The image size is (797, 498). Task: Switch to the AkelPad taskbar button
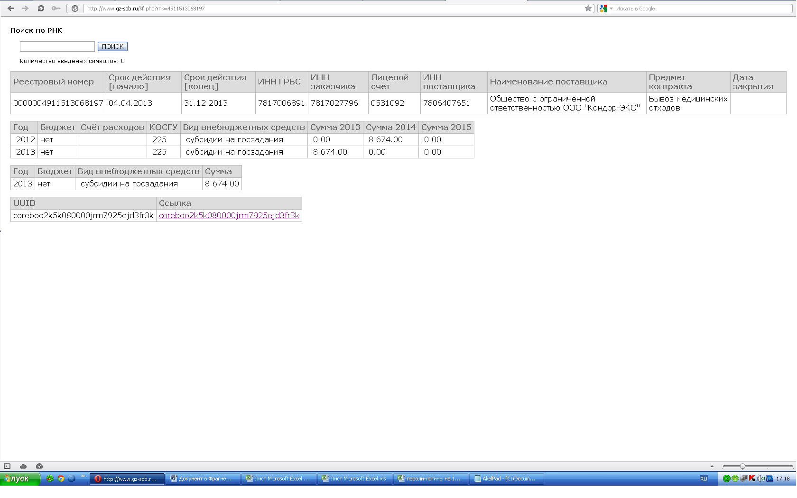pyautogui.click(x=507, y=479)
